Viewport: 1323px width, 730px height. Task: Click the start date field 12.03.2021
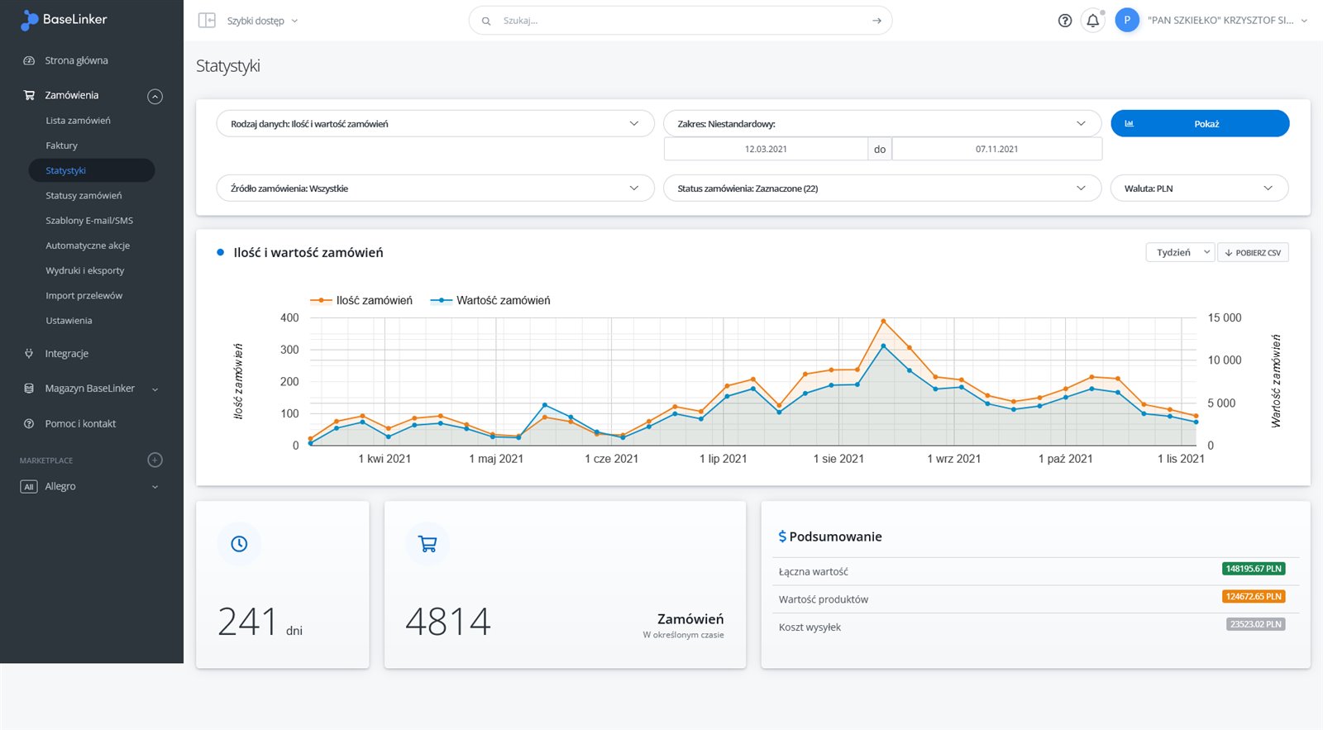point(766,150)
